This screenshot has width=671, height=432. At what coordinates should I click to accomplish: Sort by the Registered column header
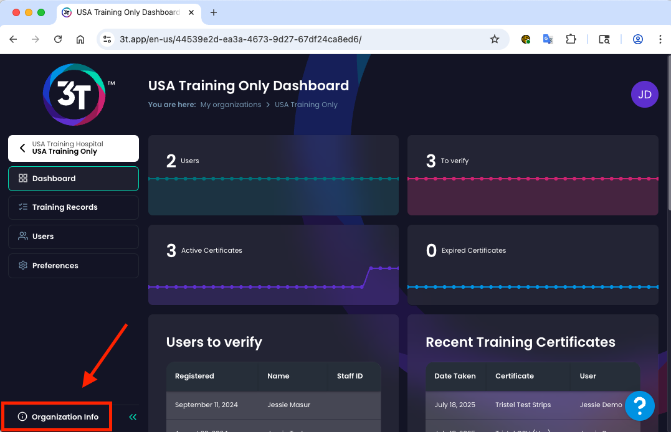point(194,376)
